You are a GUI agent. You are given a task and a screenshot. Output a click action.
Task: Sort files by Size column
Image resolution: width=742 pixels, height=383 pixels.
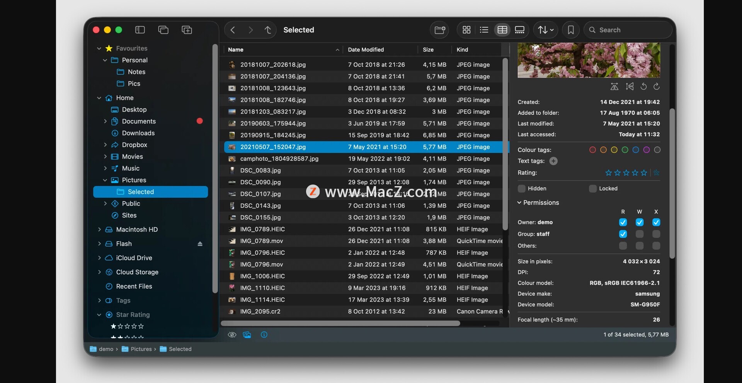click(x=428, y=50)
